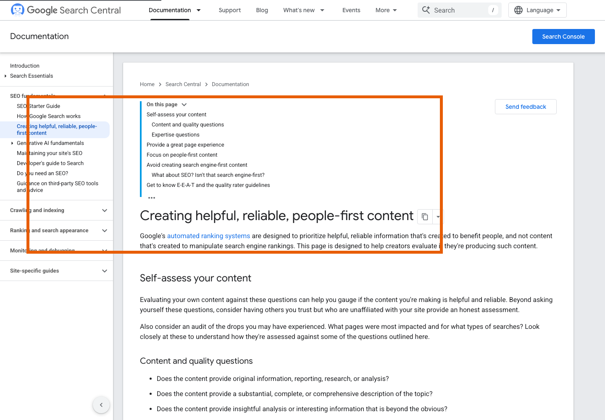Screen dimensions: 605x420
Task: Open the Language selector dropdown
Action: tap(537, 10)
